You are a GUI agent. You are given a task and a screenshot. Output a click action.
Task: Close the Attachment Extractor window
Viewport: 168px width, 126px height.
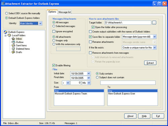coord(165,4)
